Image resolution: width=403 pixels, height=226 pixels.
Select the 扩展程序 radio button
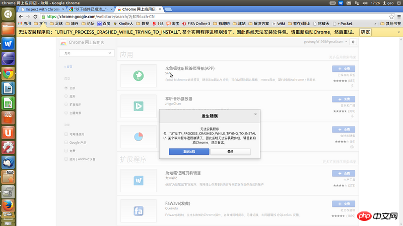point(66,104)
